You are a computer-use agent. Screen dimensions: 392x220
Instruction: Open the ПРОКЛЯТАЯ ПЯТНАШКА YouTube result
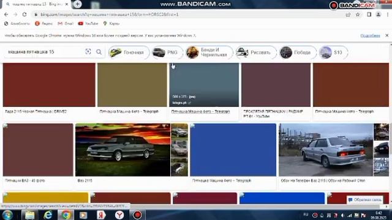pyautogui.click(x=276, y=85)
